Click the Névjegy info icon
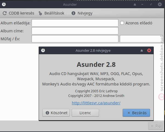Viewport: 165px width, 132px height. [x=73, y=13]
